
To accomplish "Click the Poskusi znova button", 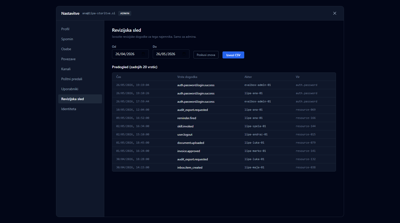I will [206, 55].
